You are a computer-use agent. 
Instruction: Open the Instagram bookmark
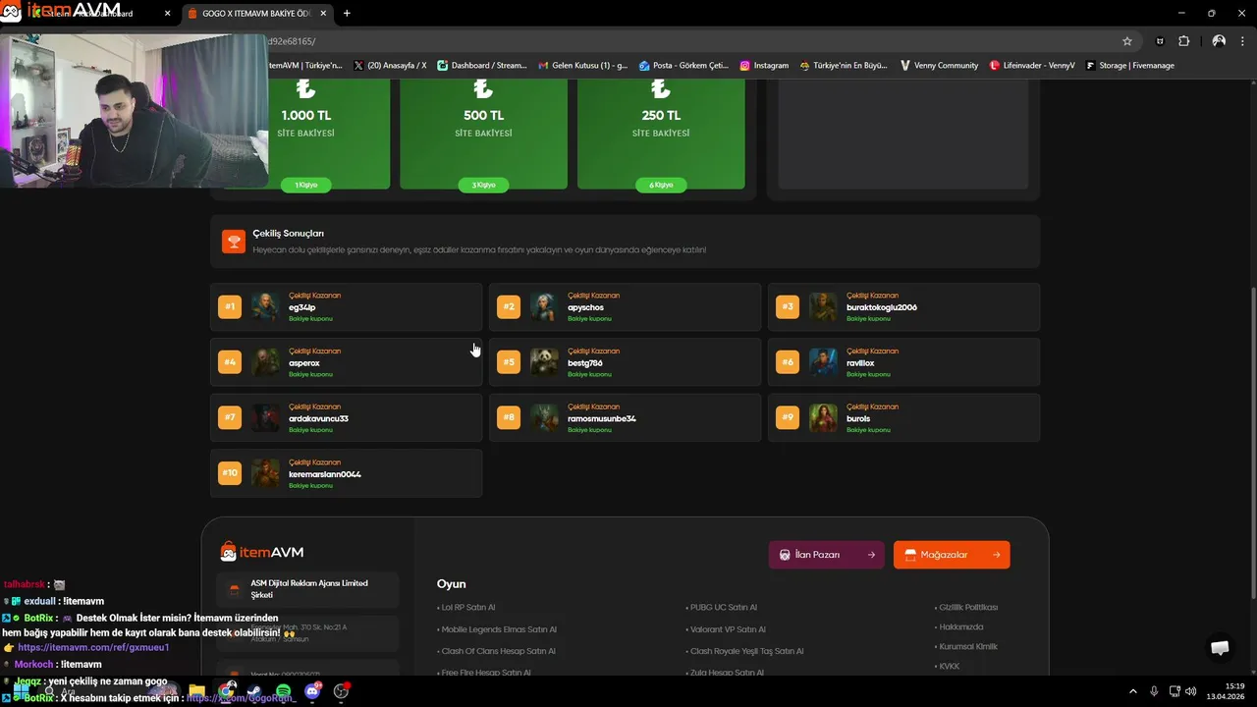point(764,66)
